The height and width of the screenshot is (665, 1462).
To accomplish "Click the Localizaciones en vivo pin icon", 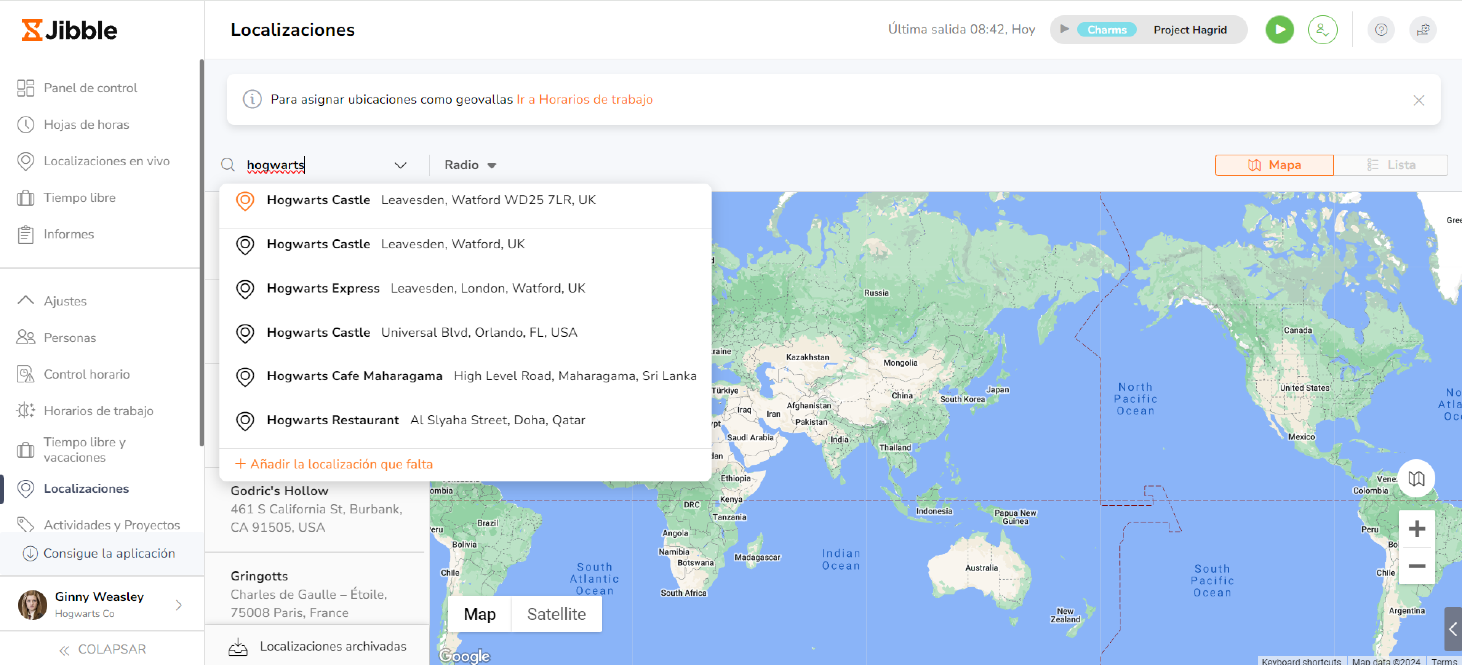I will tap(26, 161).
